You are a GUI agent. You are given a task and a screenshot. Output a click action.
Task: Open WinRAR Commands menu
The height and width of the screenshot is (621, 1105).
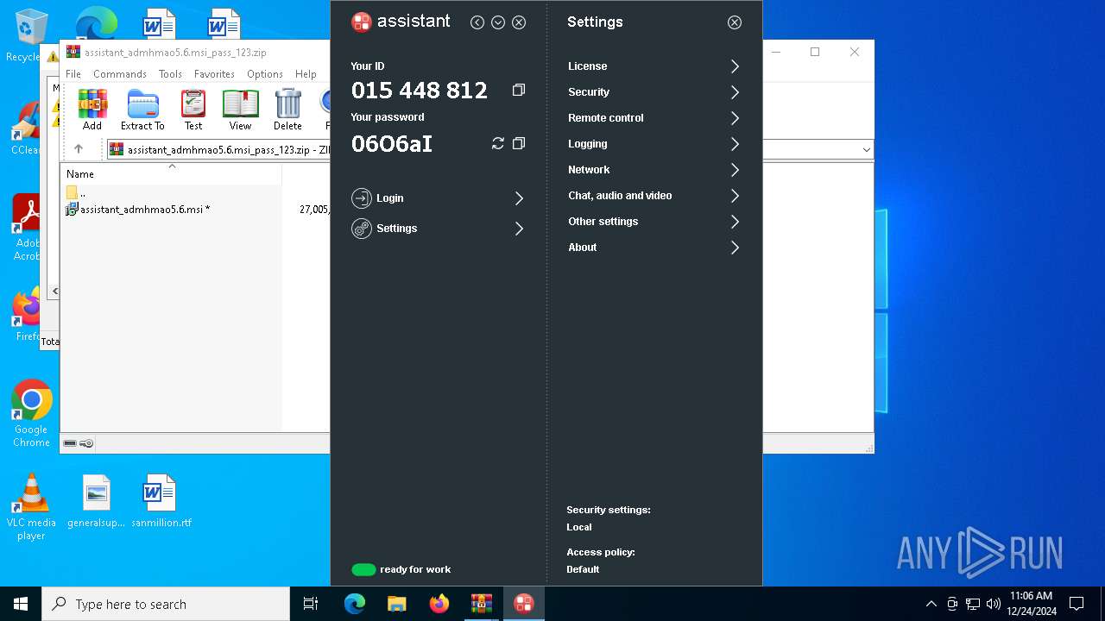[x=120, y=74]
